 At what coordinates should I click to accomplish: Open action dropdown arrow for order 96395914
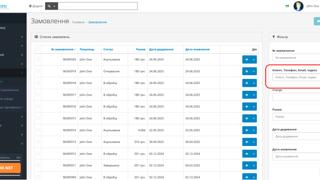click(x=254, y=130)
